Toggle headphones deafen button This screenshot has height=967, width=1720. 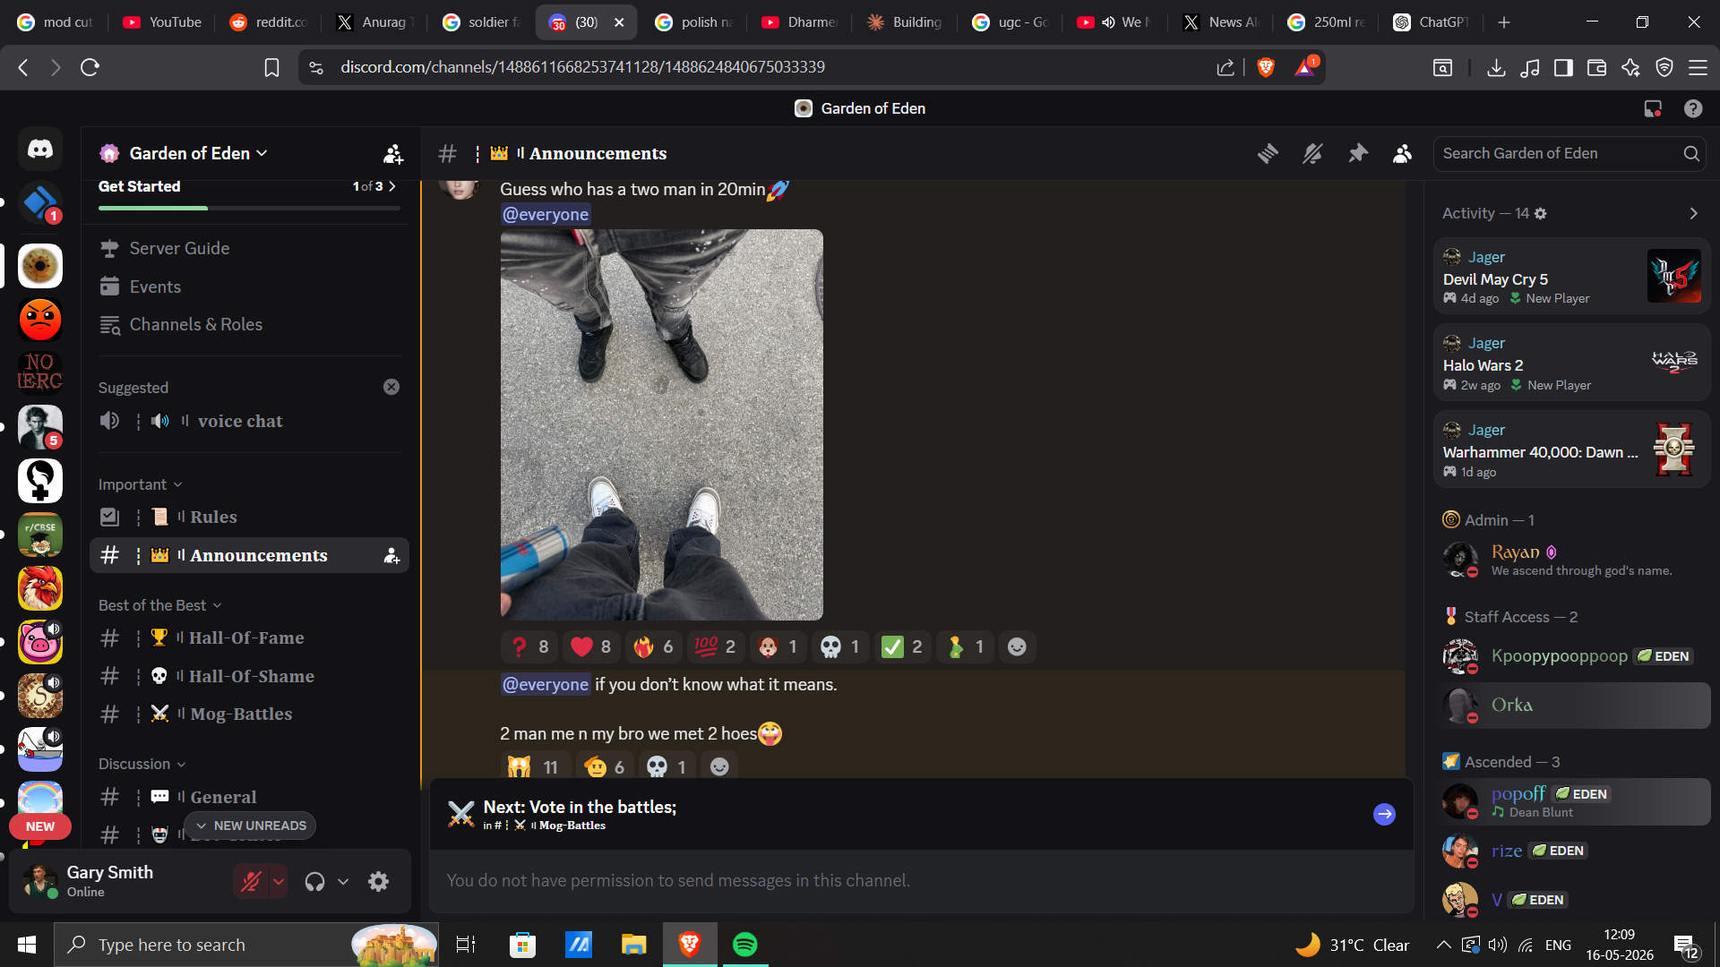point(314,882)
